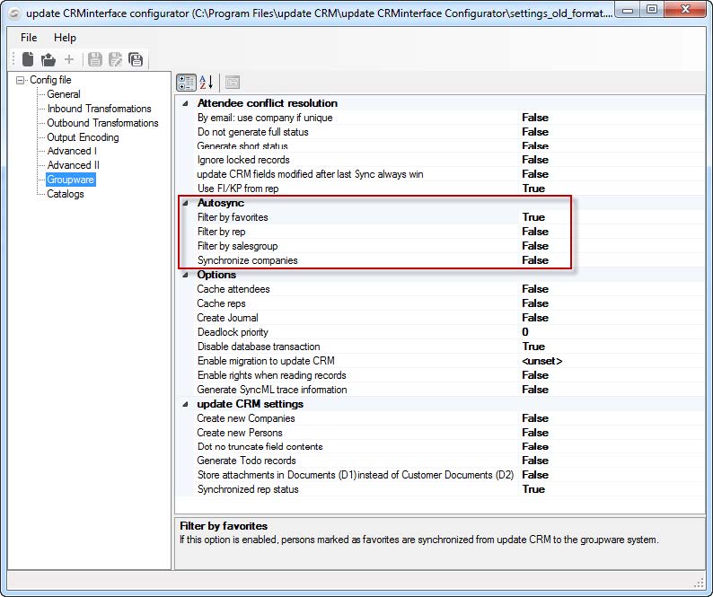Click the Add (plus) toolbar icon
Image resolution: width=713 pixels, height=597 pixels.
(69, 59)
